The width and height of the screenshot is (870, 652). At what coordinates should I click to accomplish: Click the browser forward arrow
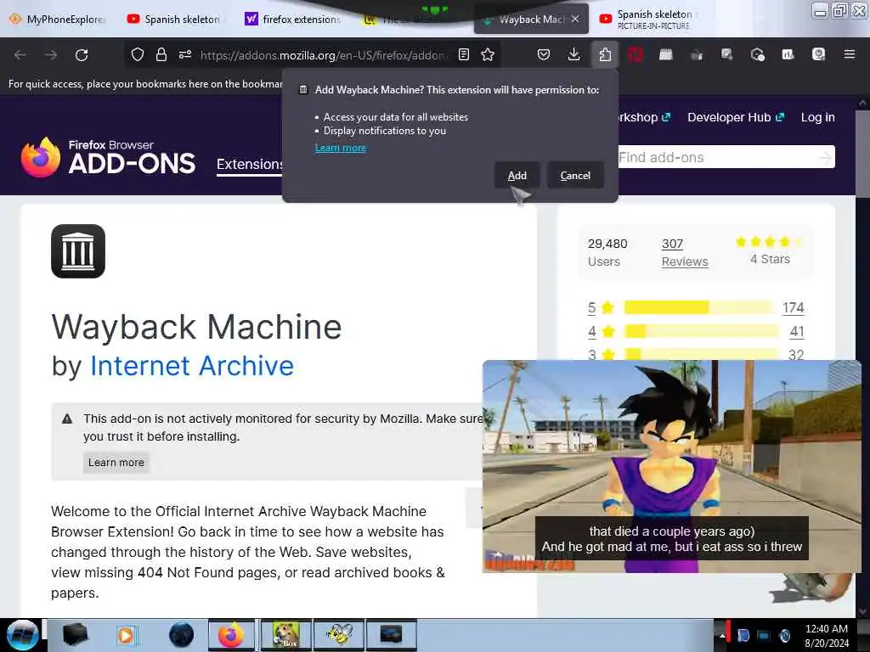click(x=51, y=54)
